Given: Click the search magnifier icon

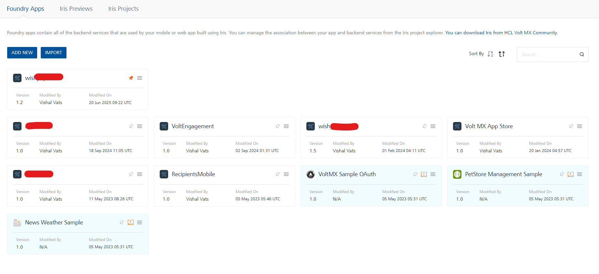Looking at the screenshot, I should pyautogui.click(x=582, y=54).
